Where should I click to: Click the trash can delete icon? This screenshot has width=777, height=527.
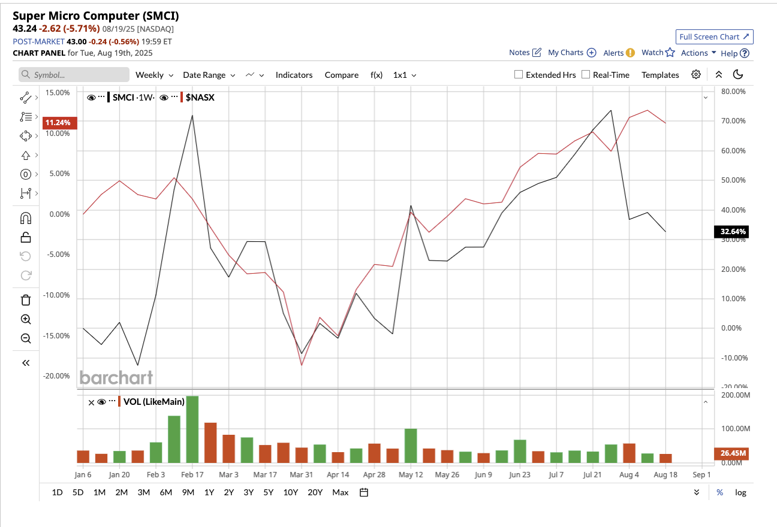coord(26,300)
